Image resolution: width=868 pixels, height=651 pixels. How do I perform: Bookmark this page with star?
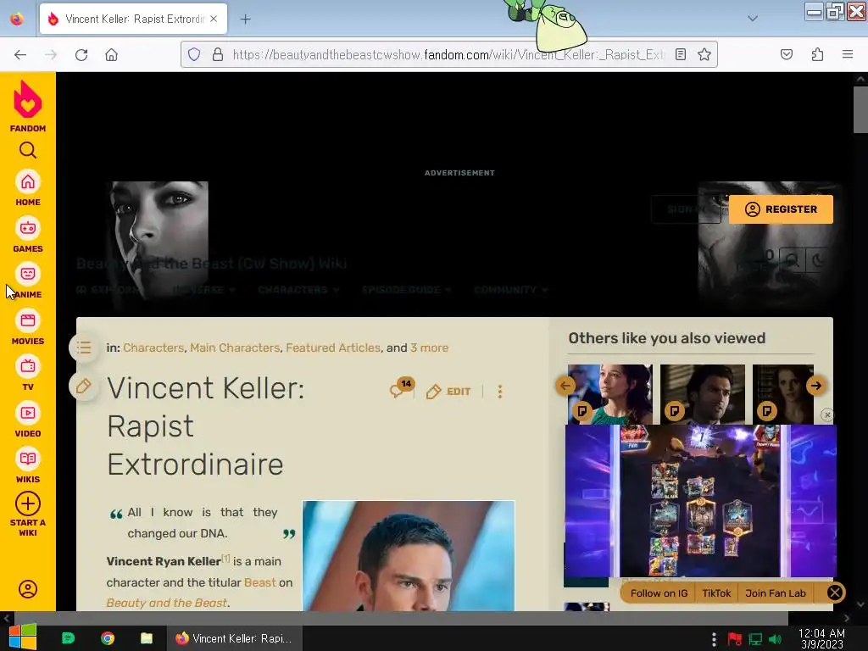[x=704, y=54]
